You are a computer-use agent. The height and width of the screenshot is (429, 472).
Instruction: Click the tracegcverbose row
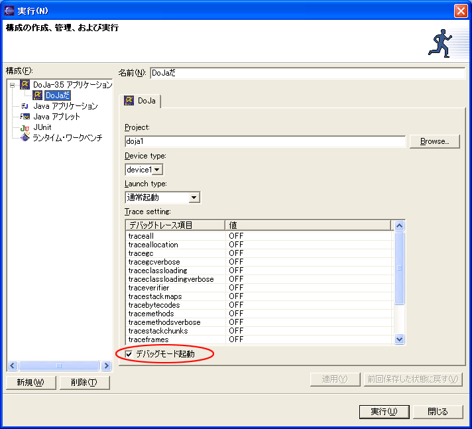pos(259,262)
